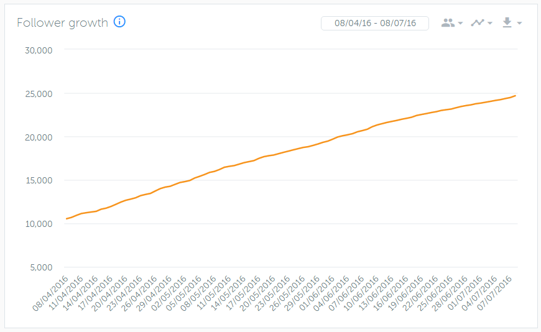The image size is (541, 332).
Task: Click the 30,000 y-axis label
Action: [39, 50]
